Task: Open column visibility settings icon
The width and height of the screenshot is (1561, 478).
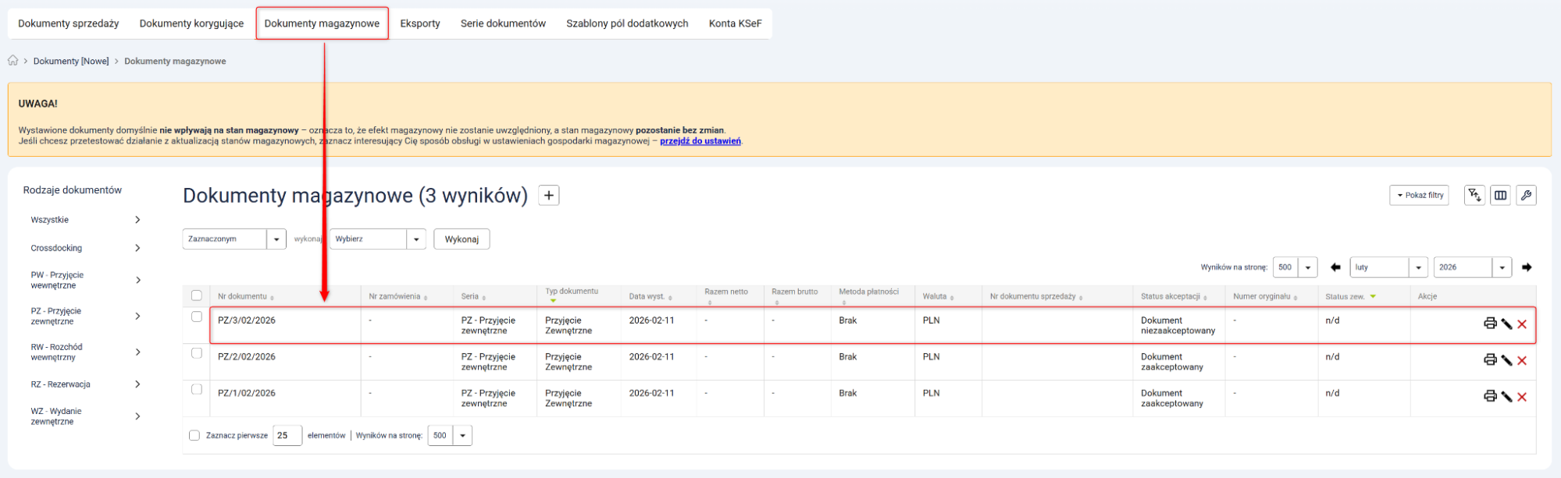Action: [1500, 196]
